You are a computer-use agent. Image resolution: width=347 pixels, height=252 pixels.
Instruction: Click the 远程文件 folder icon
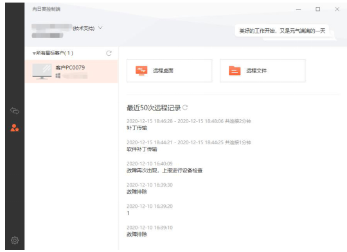coord(235,71)
